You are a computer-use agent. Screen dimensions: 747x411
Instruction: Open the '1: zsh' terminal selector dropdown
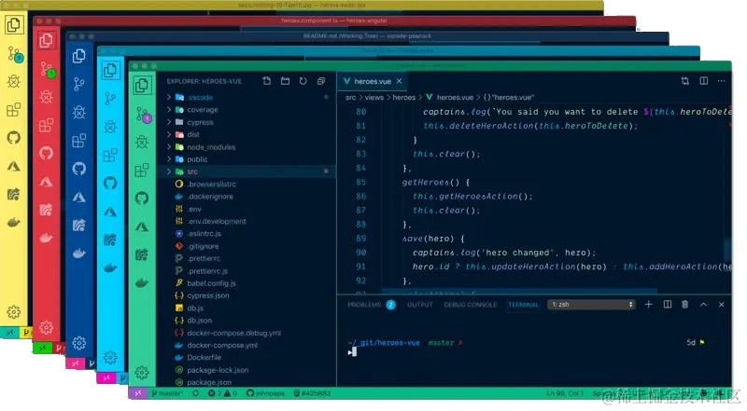point(591,304)
